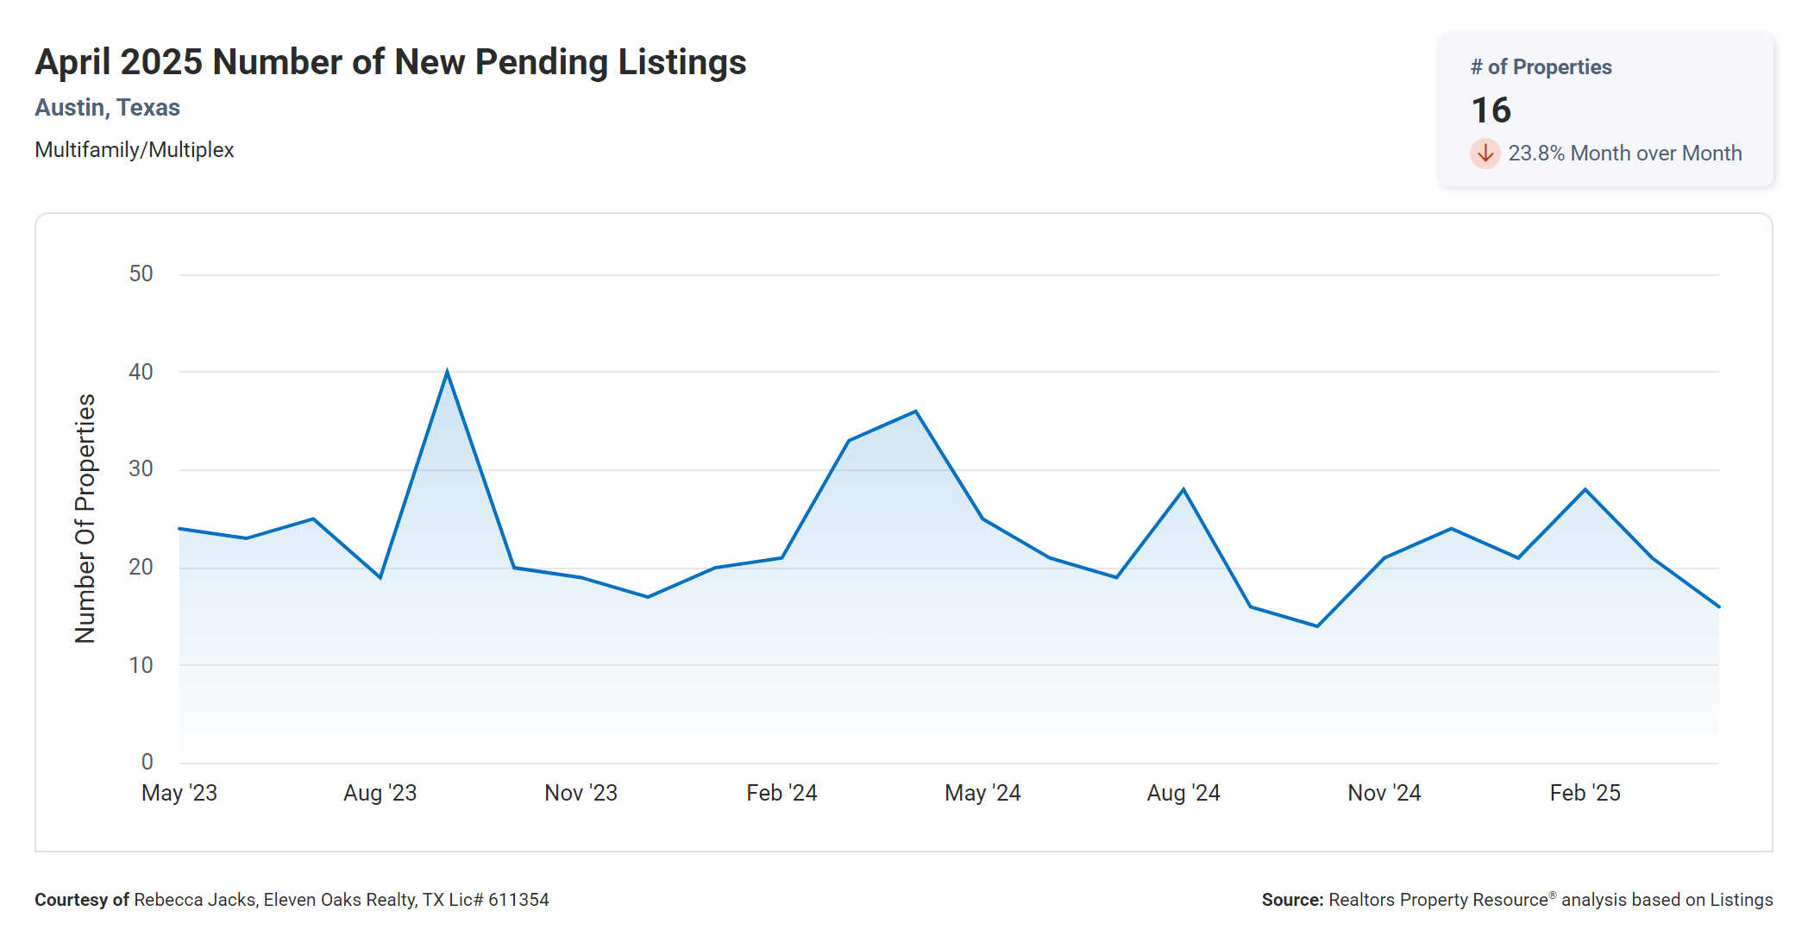
Task: Click the large number 16 value
Action: pos(1491,110)
